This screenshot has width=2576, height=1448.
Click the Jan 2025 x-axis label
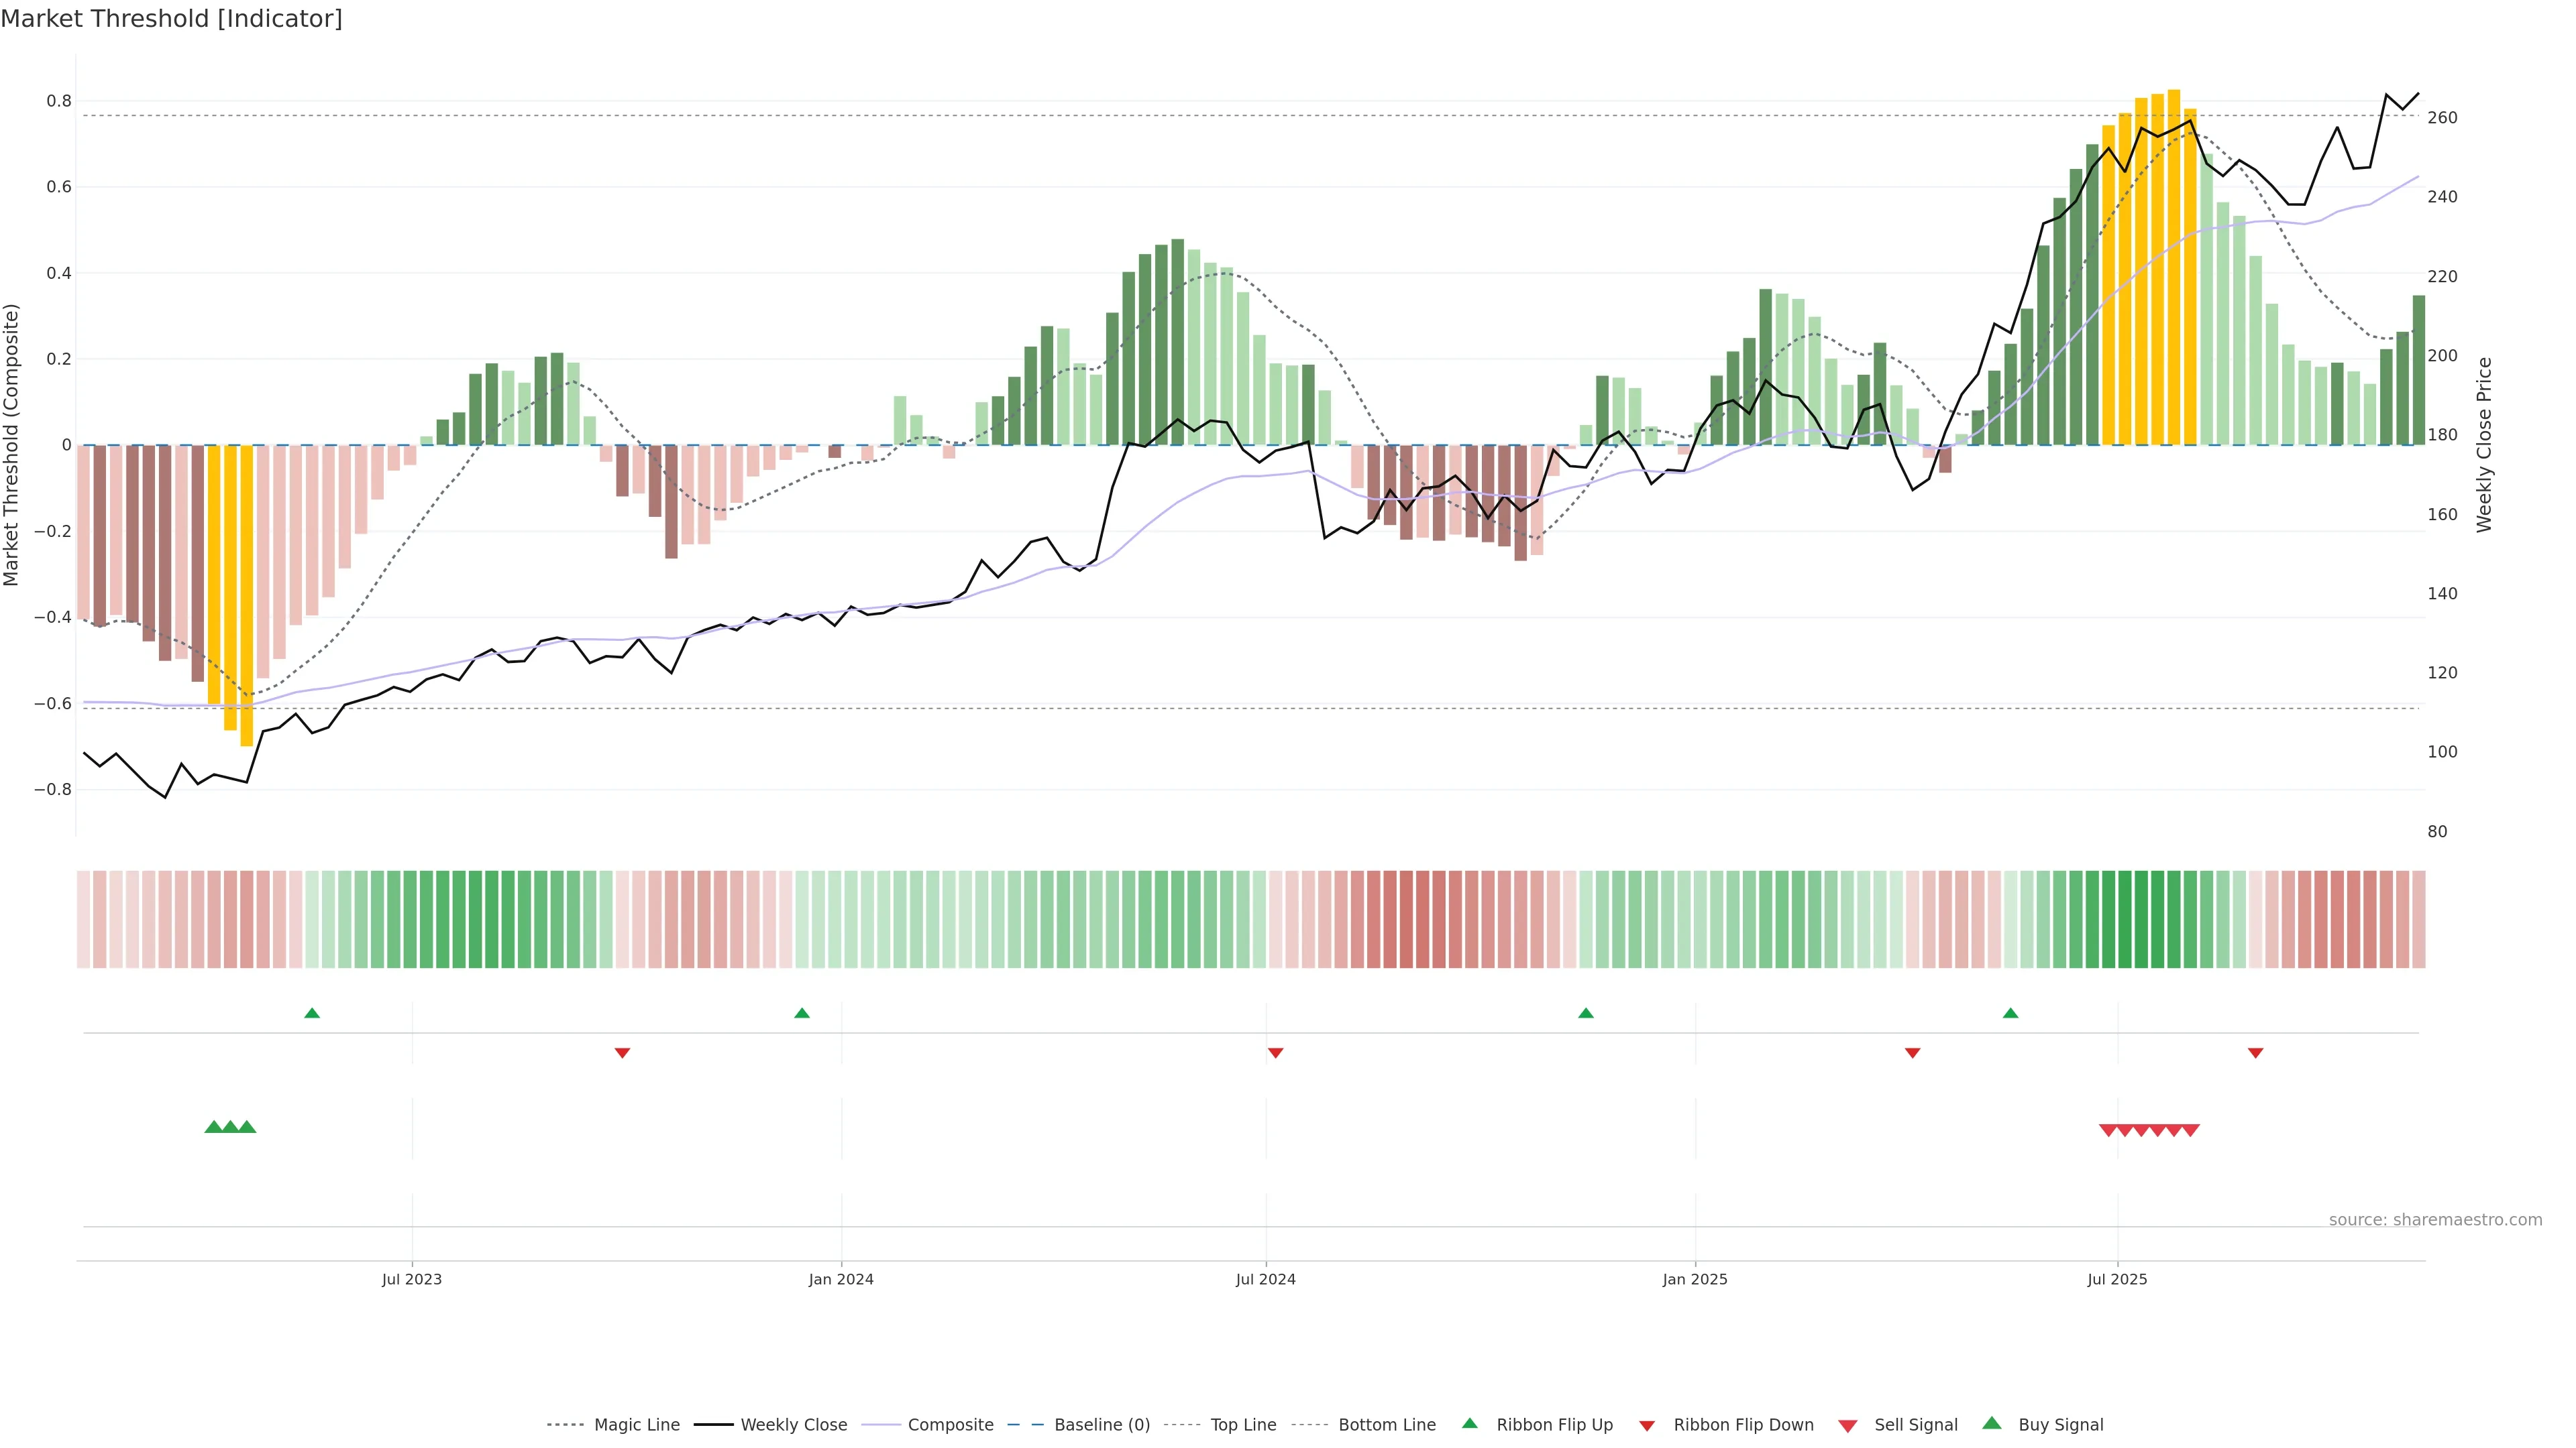point(1695,1279)
